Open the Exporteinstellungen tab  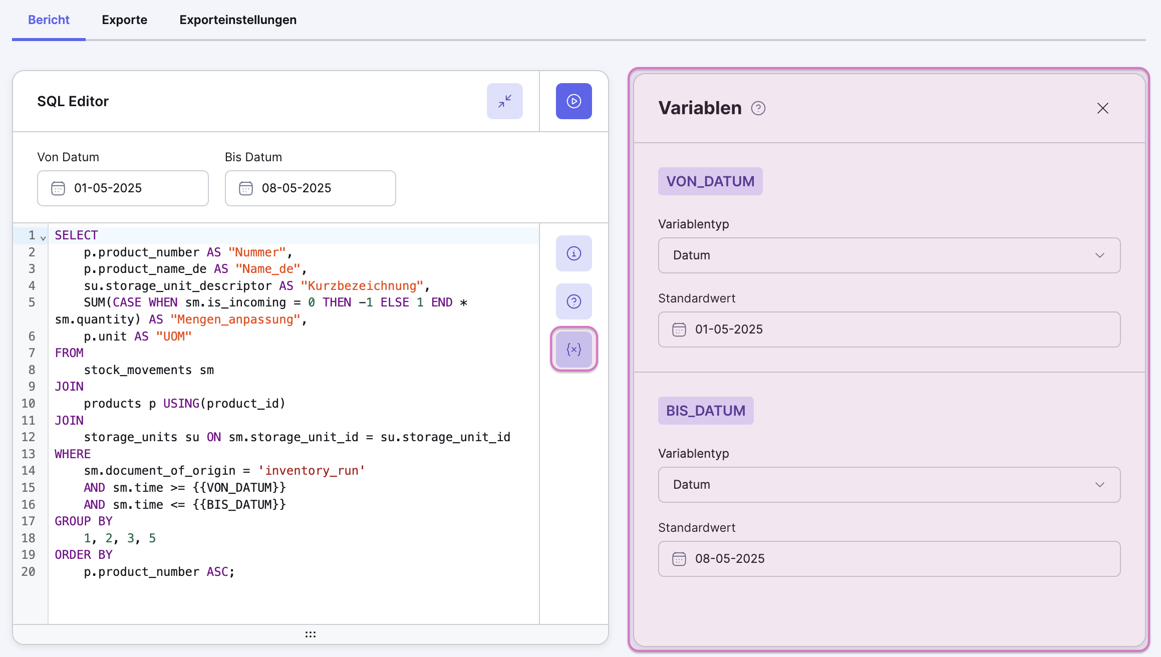pyautogui.click(x=238, y=20)
